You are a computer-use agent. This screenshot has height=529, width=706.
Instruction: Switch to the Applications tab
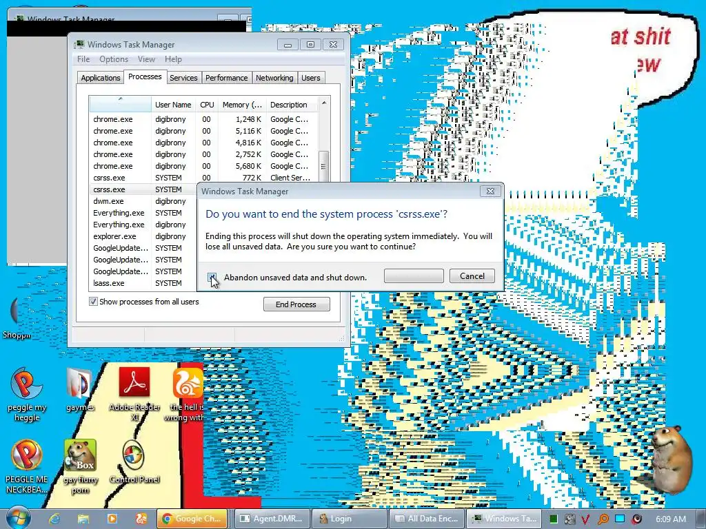pyautogui.click(x=101, y=78)
